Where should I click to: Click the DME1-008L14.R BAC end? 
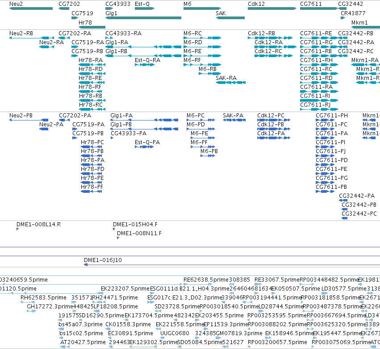coord(18,229)
